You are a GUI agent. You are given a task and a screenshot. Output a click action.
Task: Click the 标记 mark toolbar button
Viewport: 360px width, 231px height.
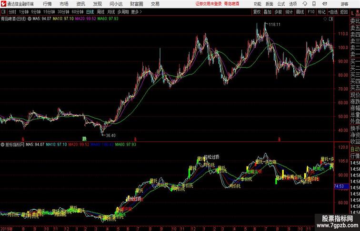[321, 12]
